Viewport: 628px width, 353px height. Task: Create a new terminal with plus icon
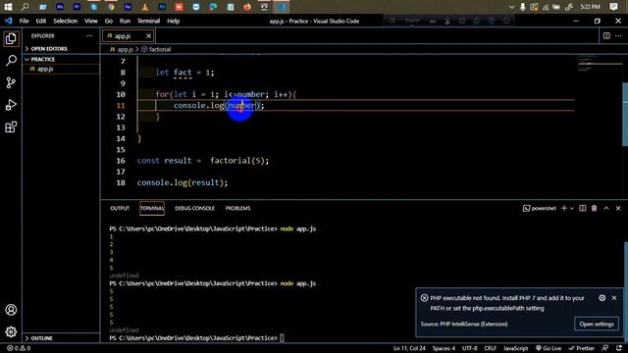tap(564, 208)
